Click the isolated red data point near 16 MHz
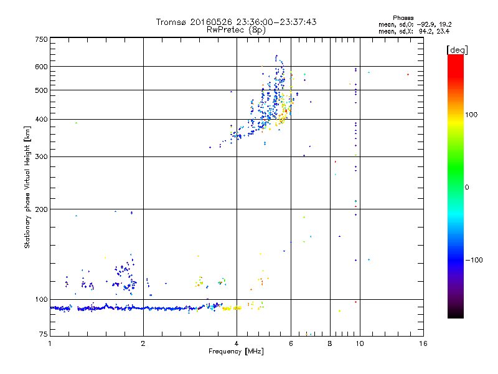498x374 pixels. pyautogui.click(x=408, y=75)
